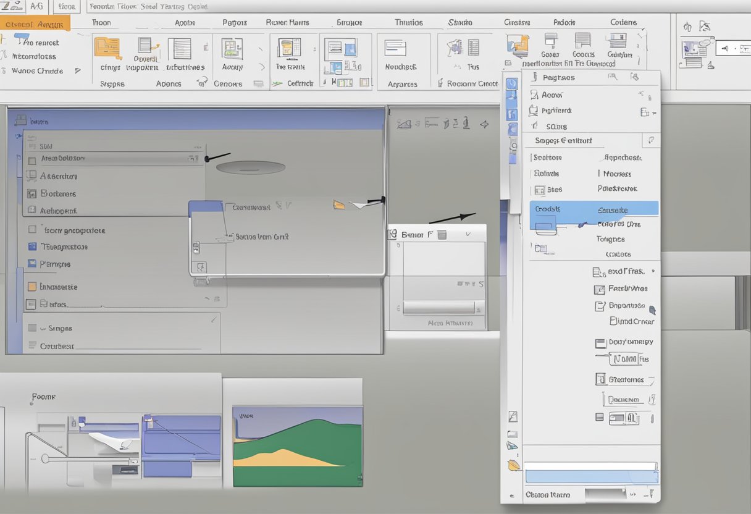Click the 'Fatebrwhes' icon in the side panel
The image size is (751, 514).
pyautogui.click(x=599, y=289)
